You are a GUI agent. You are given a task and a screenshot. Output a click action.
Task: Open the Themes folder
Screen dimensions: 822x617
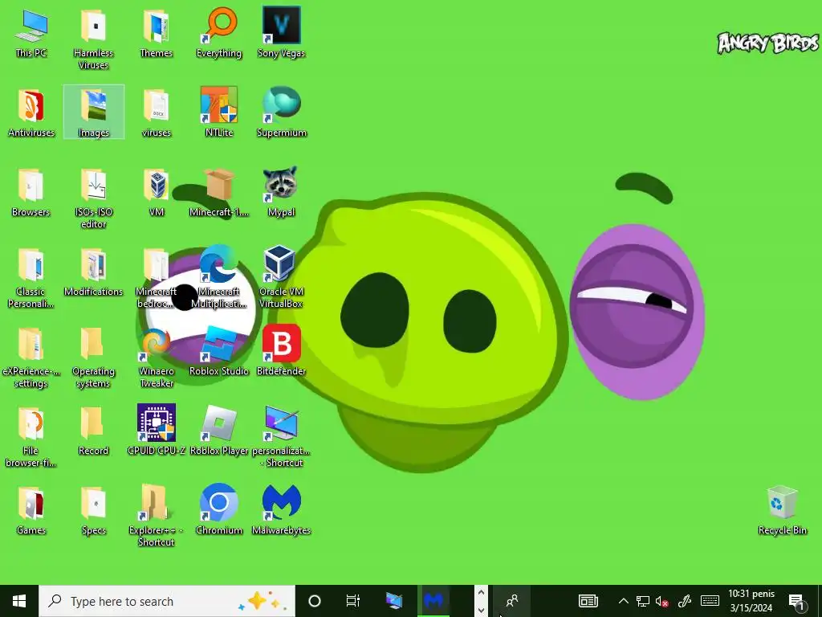coord(156,34)
